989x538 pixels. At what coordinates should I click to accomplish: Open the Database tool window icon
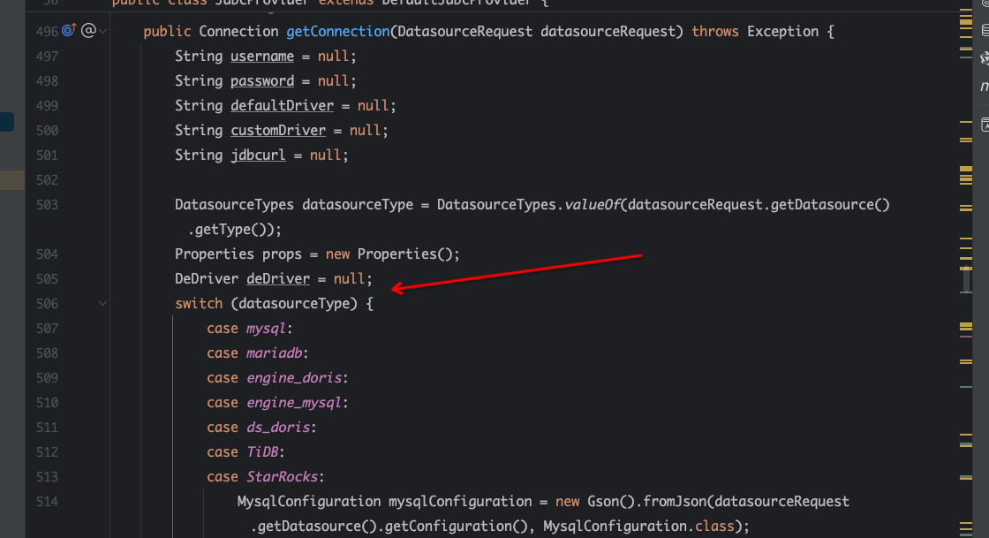click(x=985, y=31)
